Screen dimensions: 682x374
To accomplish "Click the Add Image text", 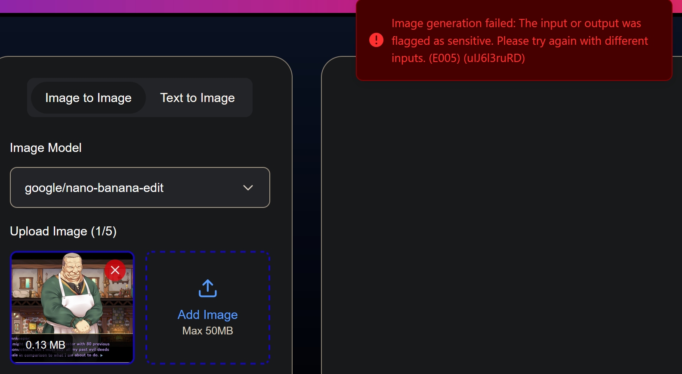I will point(208,315).
